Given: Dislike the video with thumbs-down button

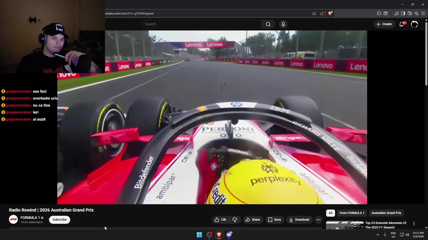Looking at the screenshot, I should [x=235, y=220].
